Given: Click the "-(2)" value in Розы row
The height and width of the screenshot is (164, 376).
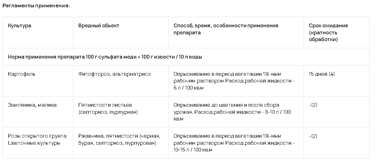Looking at the screenshot, I should pos(313,136).
